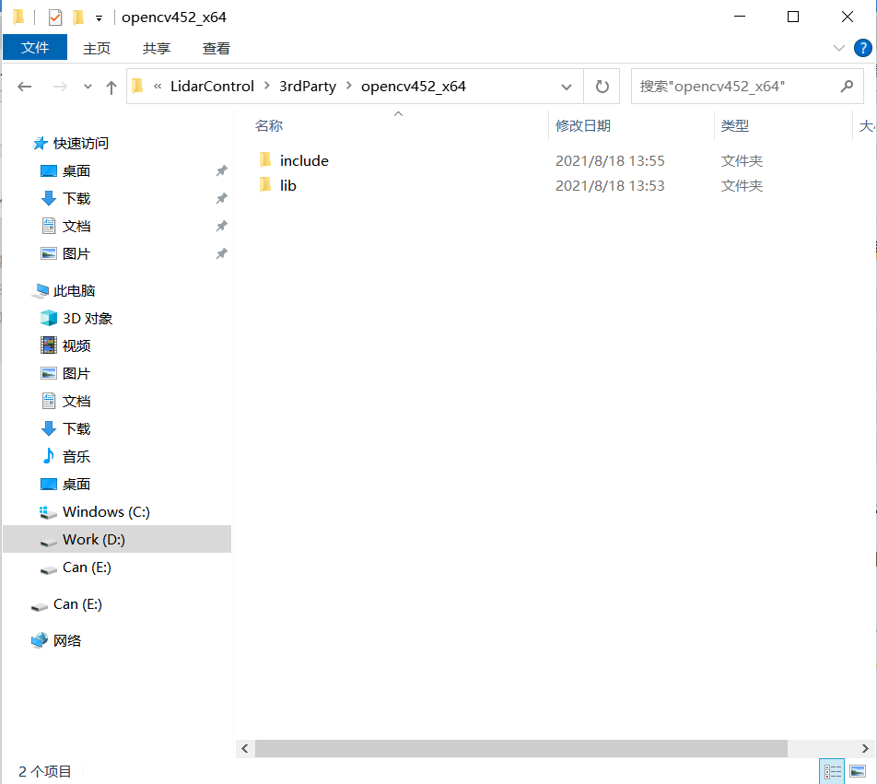Screen dimensions: 877x784
Task: Click the 3D 对象 cube icon
Action: click(49, 318)
